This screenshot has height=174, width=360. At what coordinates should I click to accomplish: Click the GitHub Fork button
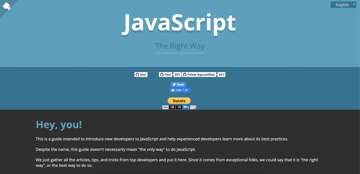pyautogui.click(x=166, y=74)
